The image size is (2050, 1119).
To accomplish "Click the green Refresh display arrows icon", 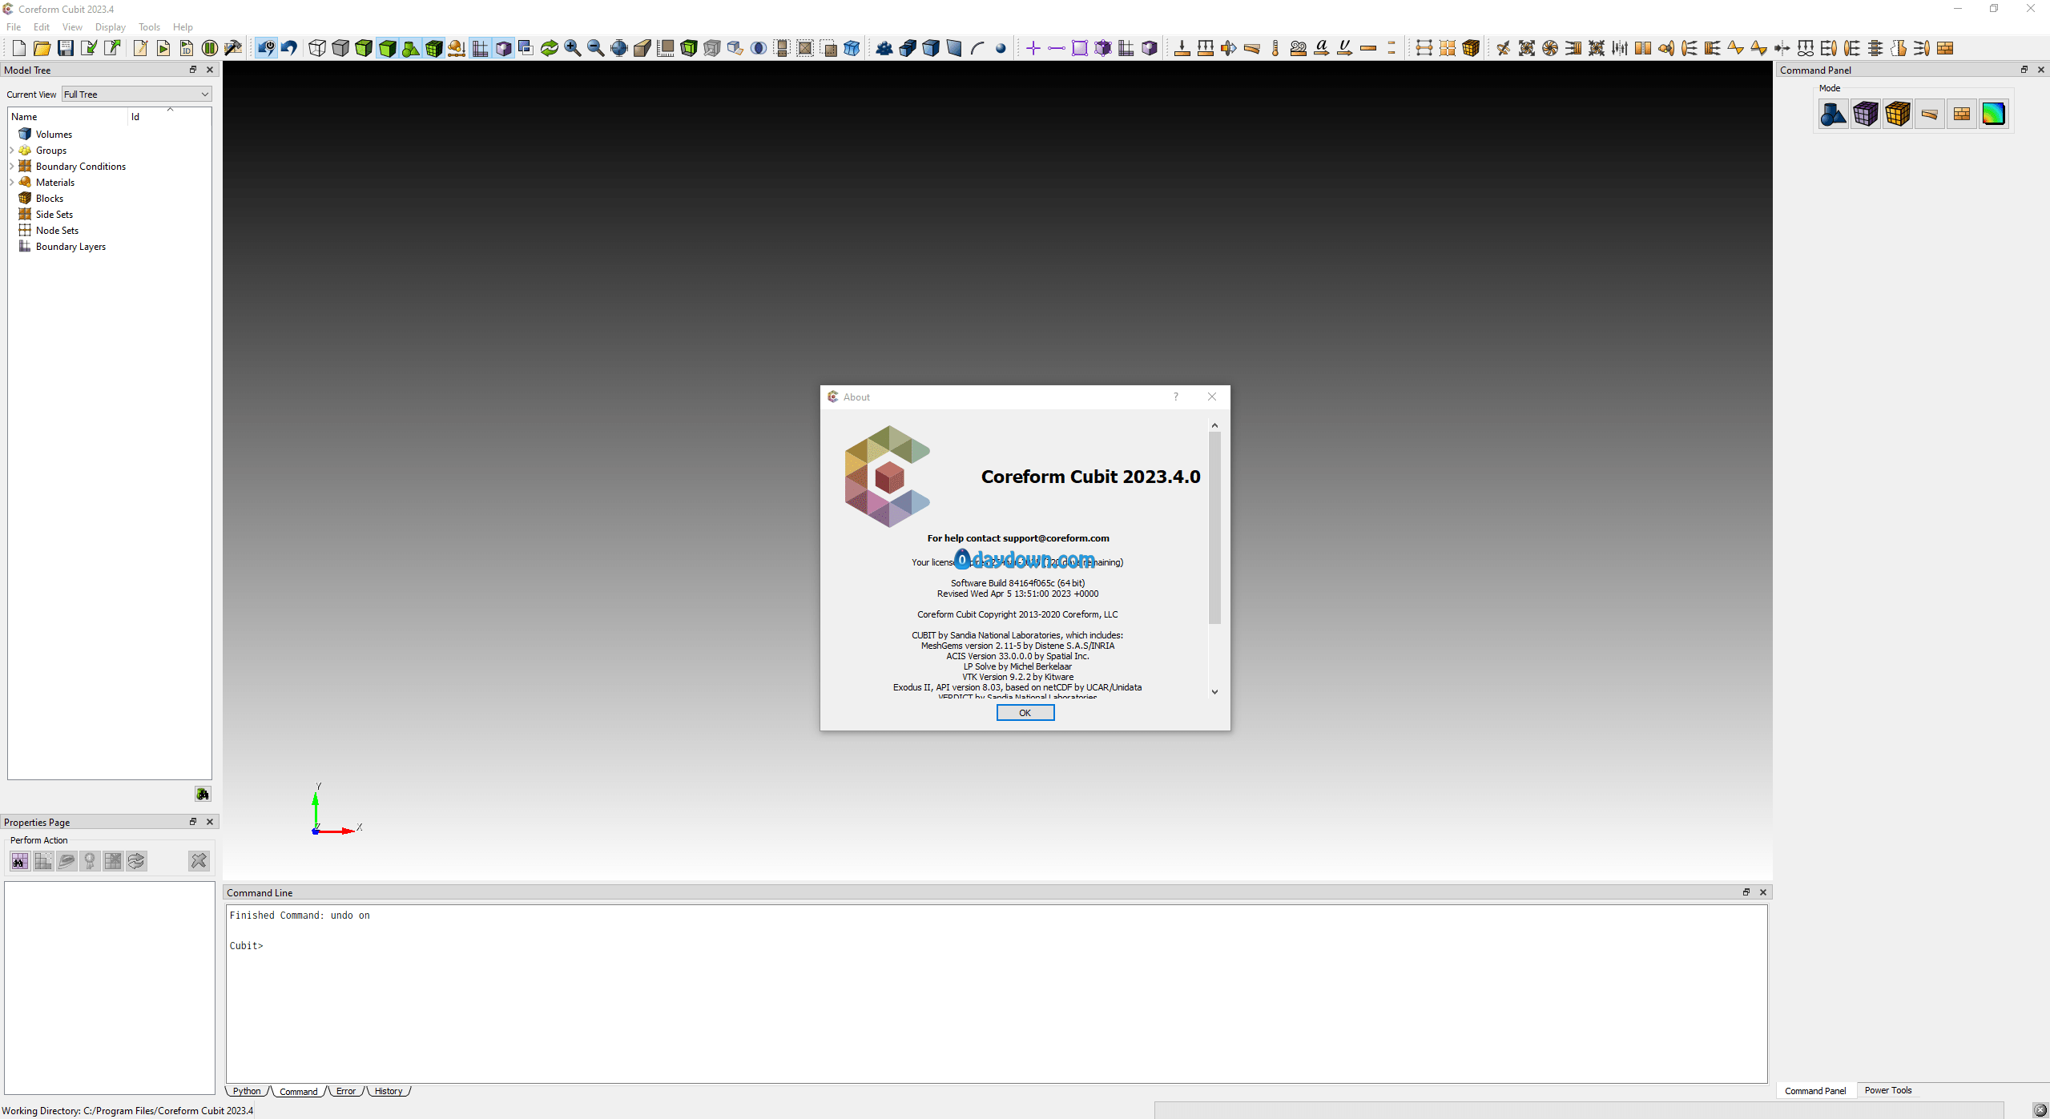I will [x=550, y=48].
